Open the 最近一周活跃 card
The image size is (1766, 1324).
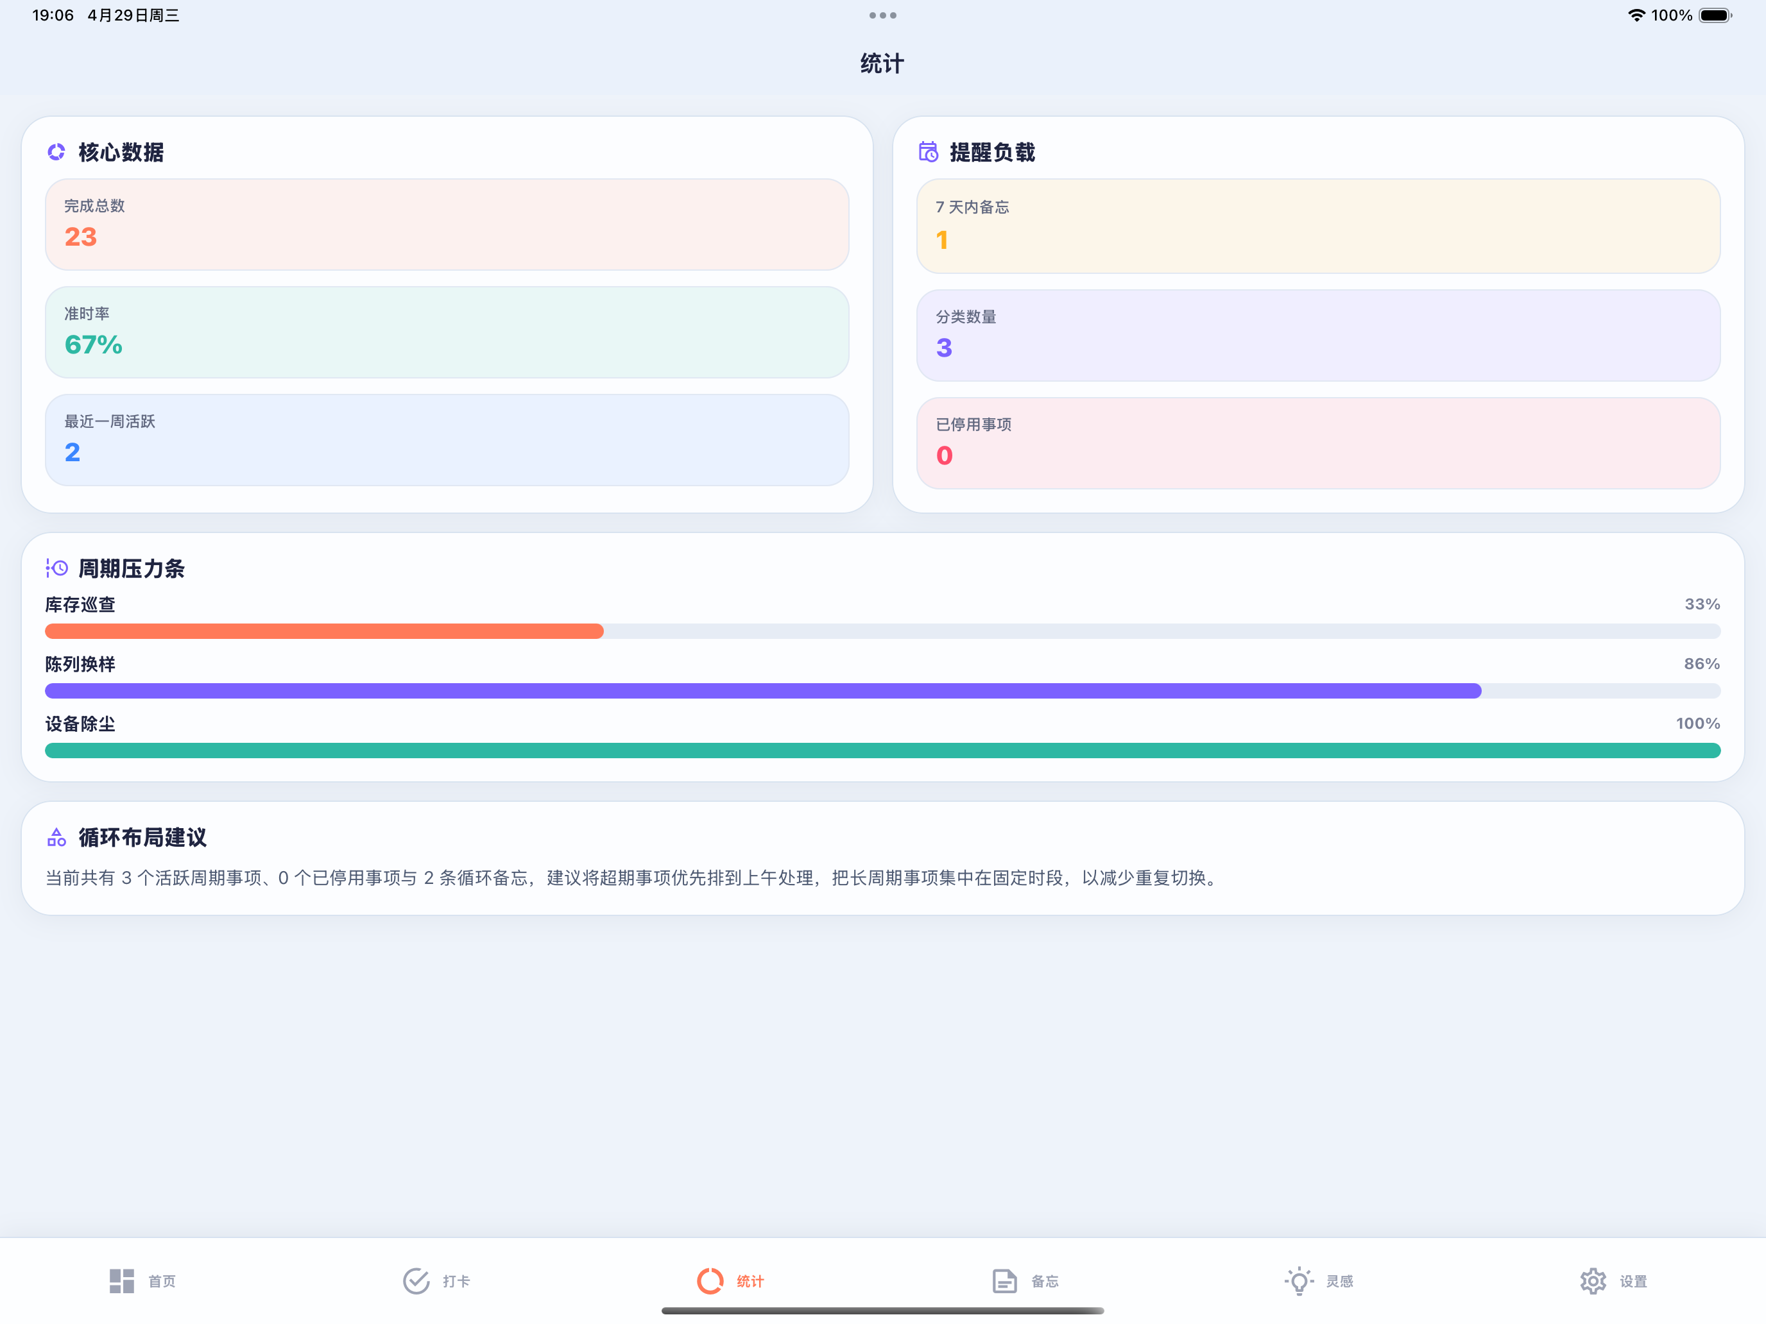click(x=447, y=440)
